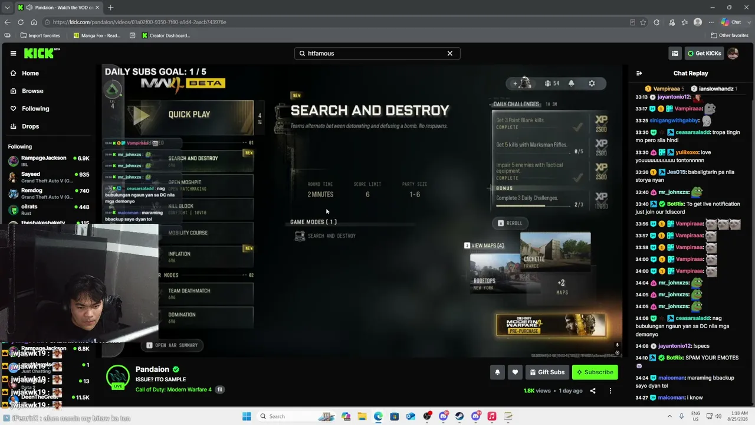Open the clock and date panel
Image resolution: width=755 pixels, height=425 pixels.
click(x=737, y=417)
